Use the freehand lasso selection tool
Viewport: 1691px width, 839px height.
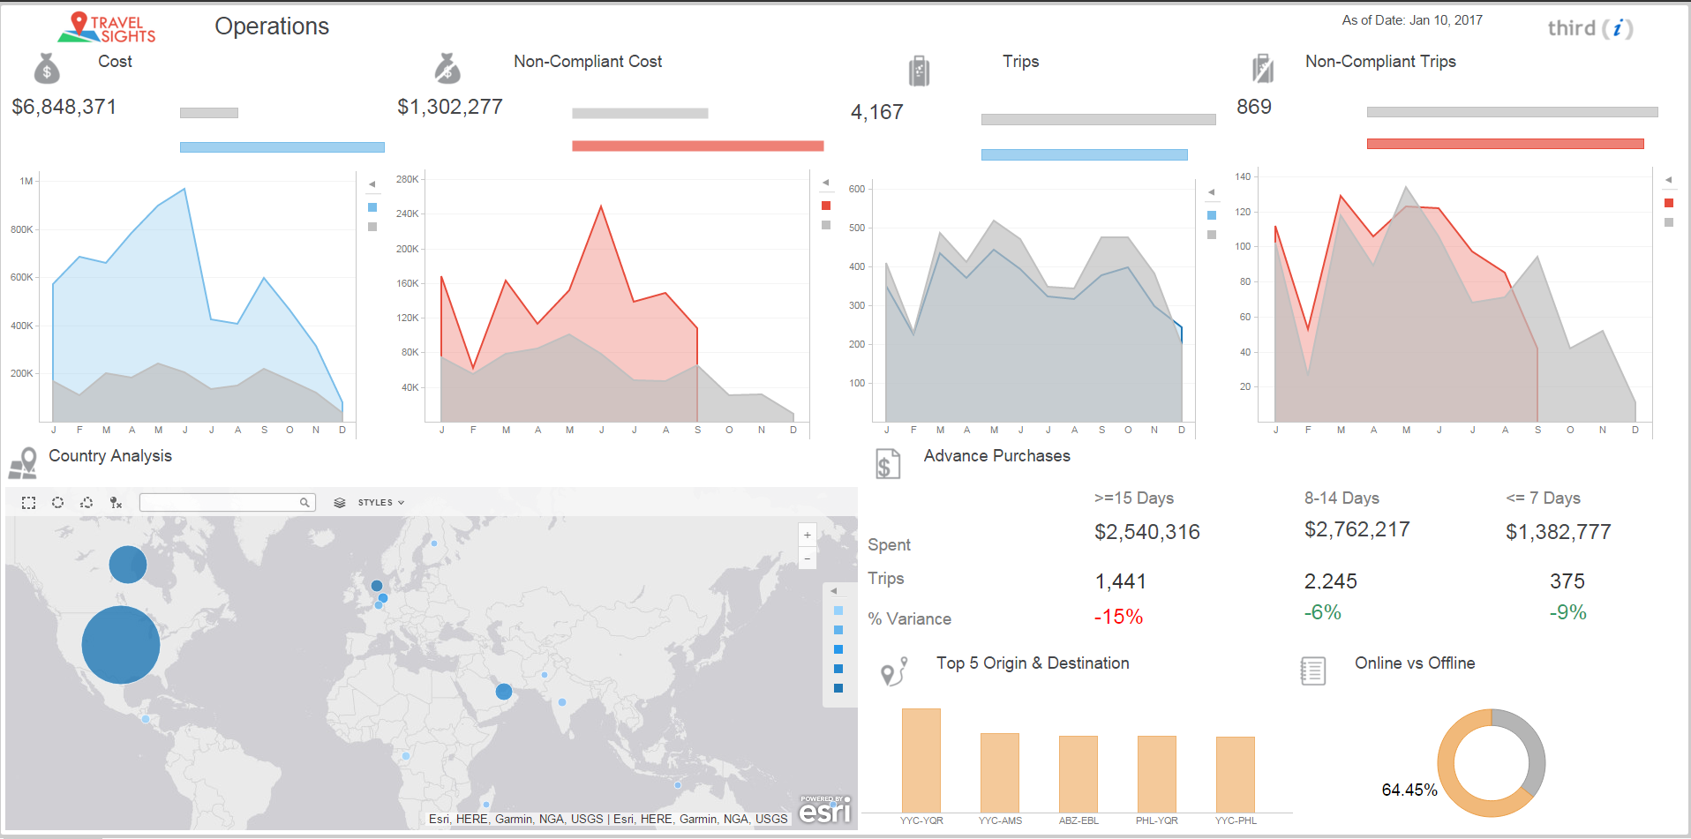pyautogui.click(x=86, y=503)
